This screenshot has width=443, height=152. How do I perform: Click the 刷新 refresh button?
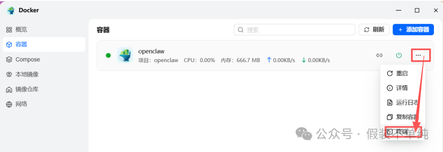click(374, 29)
